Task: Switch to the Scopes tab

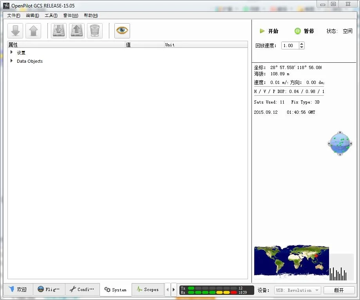Action: 148,289
